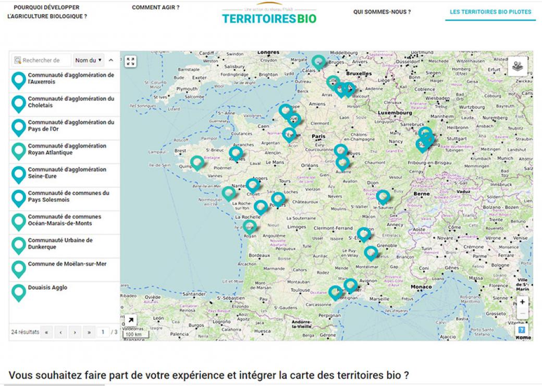Click the map pin near Quimper
This screenshot has width=542, height=386.
[197, 163]
